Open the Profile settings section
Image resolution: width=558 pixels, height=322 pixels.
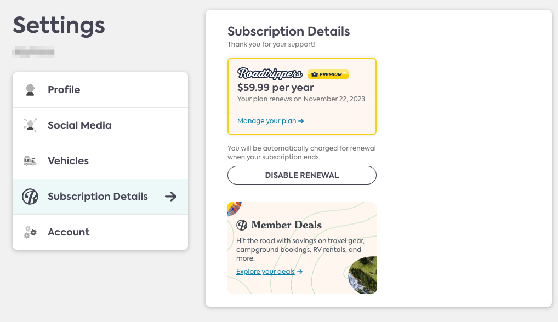[100, 90]
